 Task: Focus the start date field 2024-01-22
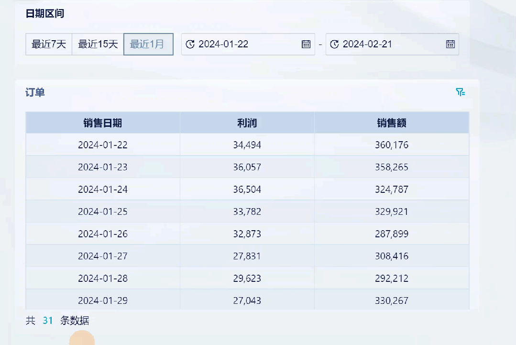pos(248,44)
